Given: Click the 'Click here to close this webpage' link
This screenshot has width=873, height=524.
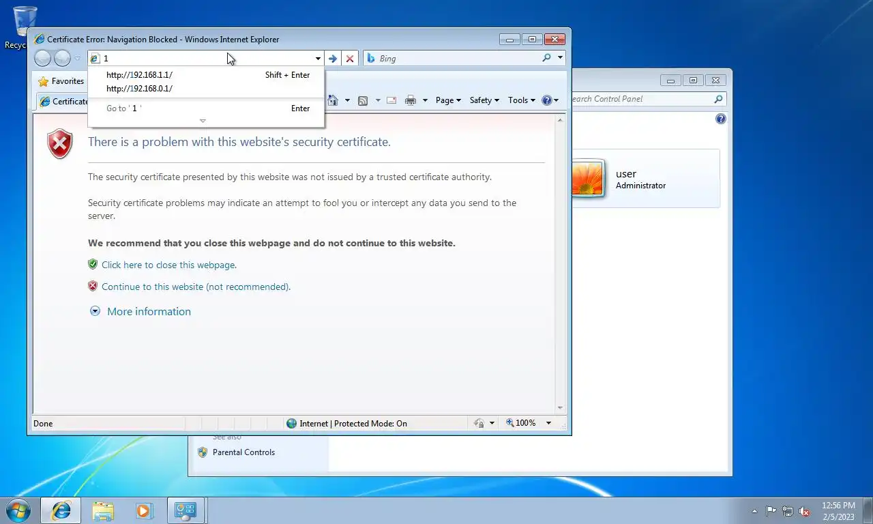Looking at the screenshot, I should click(169, 265).
